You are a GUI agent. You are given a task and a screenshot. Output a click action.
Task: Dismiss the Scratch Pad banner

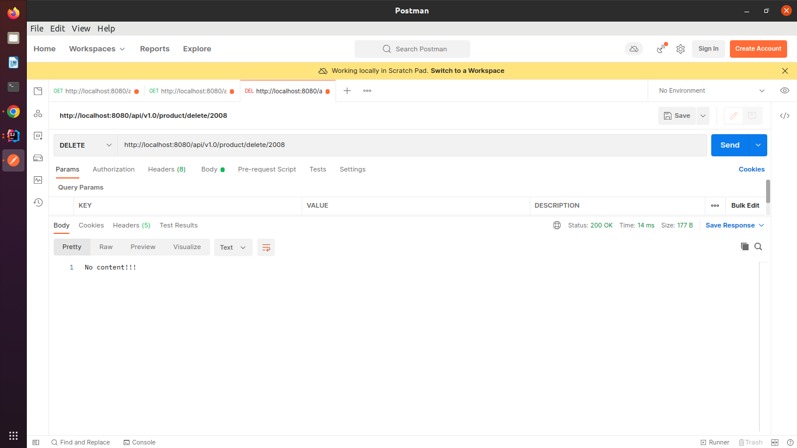(785, 71)
